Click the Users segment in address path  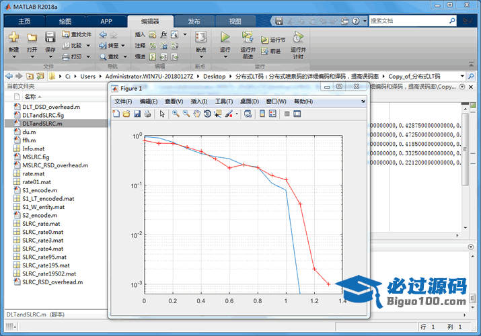[x=87, y=76]
